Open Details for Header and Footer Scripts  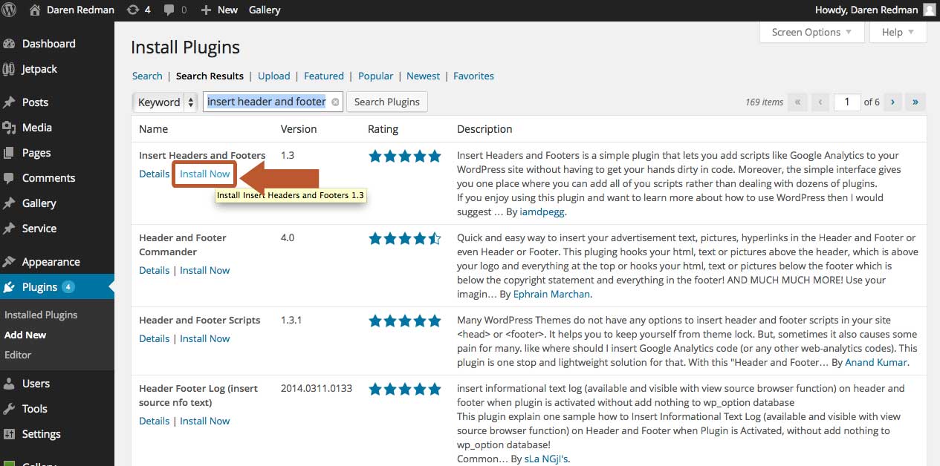155,338
